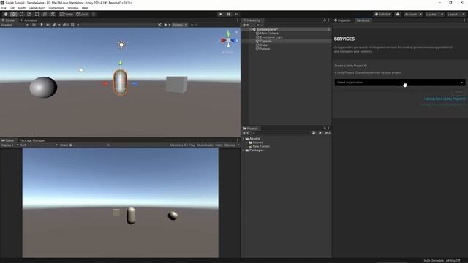Switch to the Scene tab
The image size is (468, 263).
pyautogui.click(x=8, y=20)
